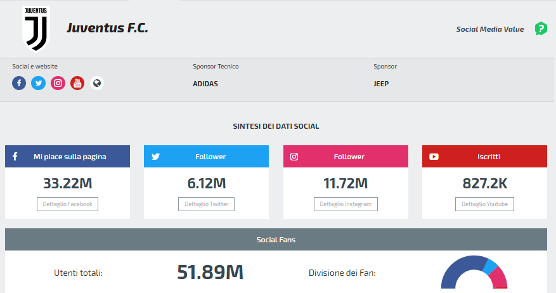Select the Juventus F.C. title
This screenshot has width=556, height=293.
[x=107, y=28]
